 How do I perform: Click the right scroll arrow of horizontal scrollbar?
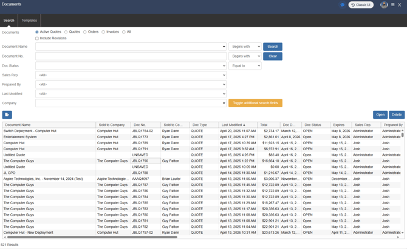[x=398, y=237]
